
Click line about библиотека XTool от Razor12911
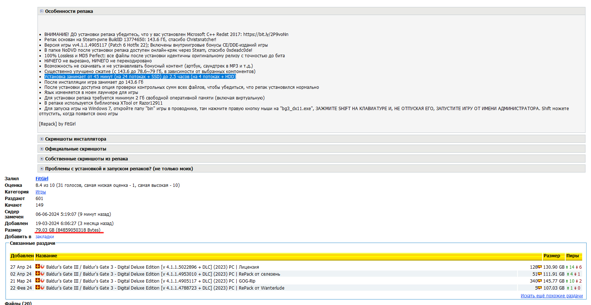point(104,103)
